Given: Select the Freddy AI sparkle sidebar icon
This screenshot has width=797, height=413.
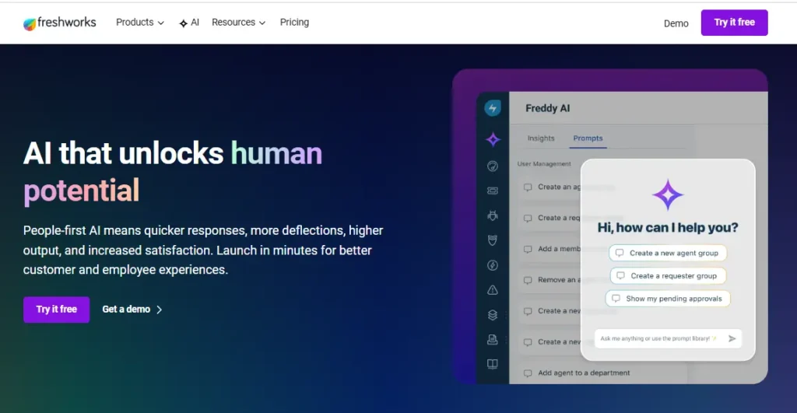Looking at the screenshot, I should coord(493,140).
